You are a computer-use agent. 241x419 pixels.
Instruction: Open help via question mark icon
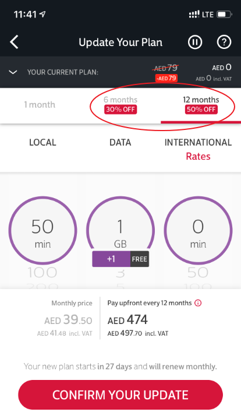(224, 42)
